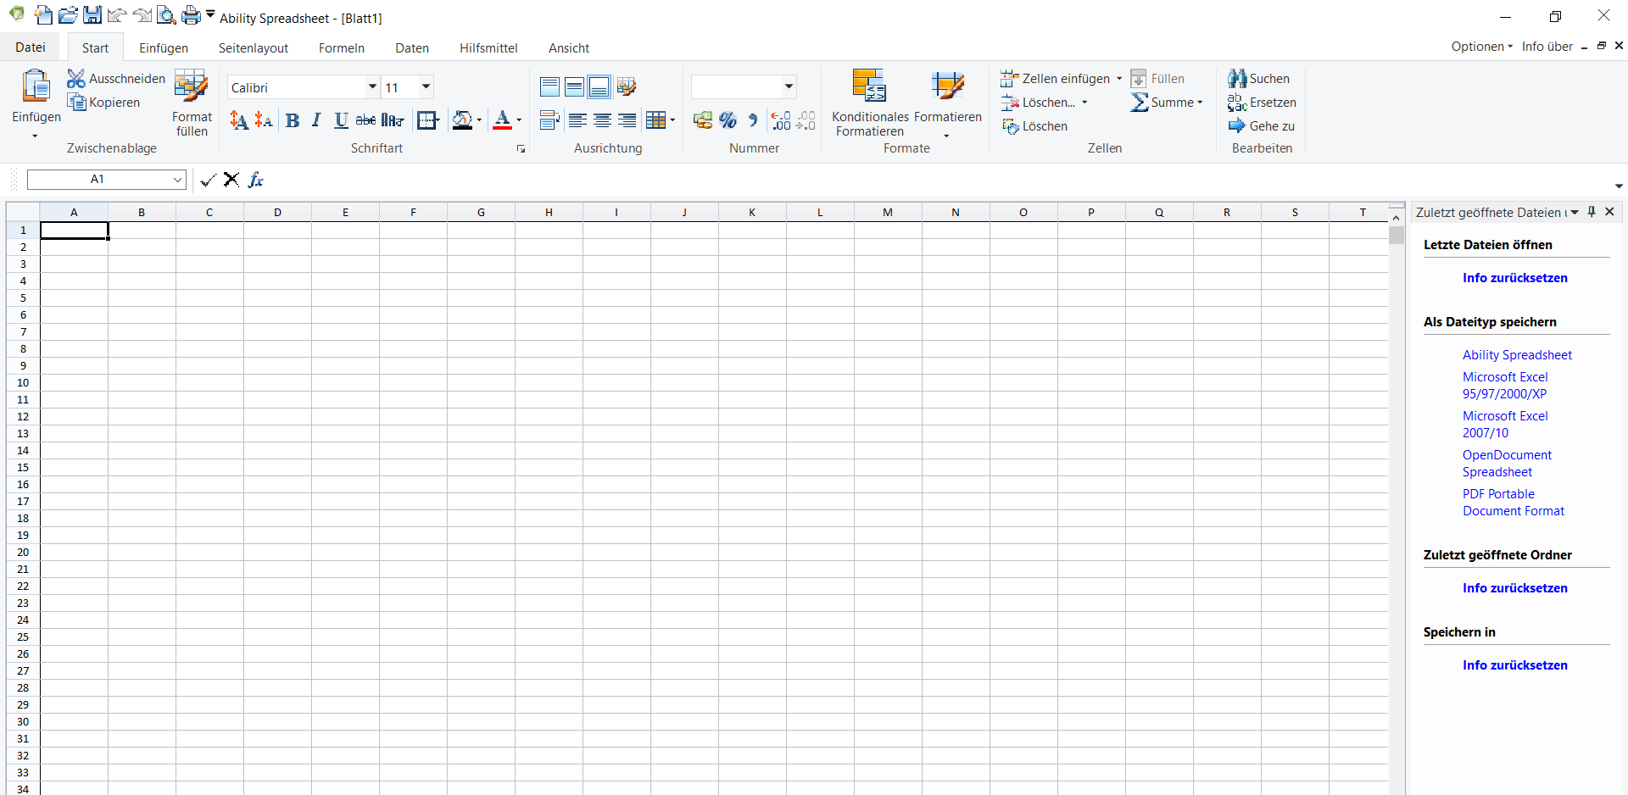Click the Suchen binoculars icon
The height and width of the screenshot is (795, 1628).
[x=1237, y=79]
